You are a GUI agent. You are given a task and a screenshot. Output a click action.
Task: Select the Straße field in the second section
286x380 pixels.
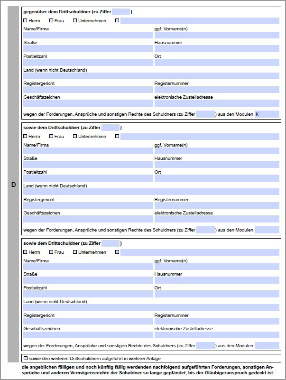(88, 165)
